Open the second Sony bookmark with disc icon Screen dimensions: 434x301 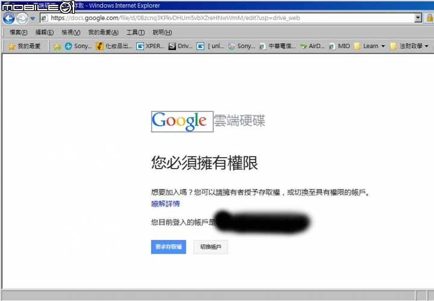(241, 46)
